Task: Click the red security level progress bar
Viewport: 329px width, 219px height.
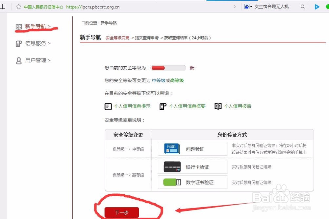Action: [x=168, y=68]
